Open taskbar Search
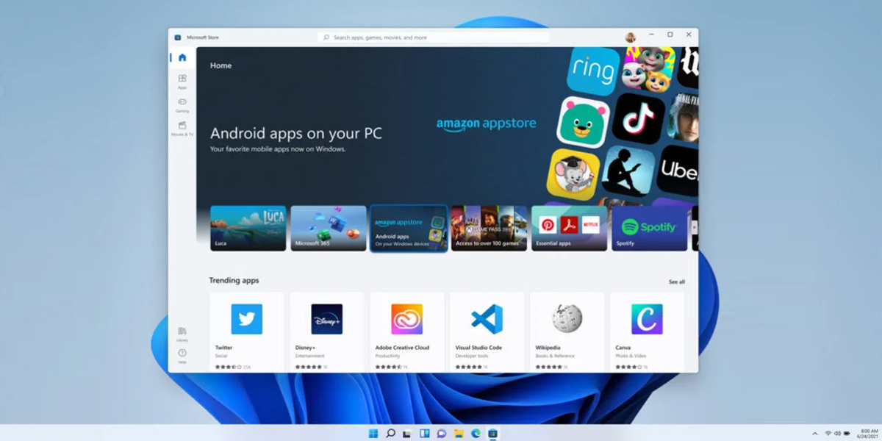 click(390, 433)
